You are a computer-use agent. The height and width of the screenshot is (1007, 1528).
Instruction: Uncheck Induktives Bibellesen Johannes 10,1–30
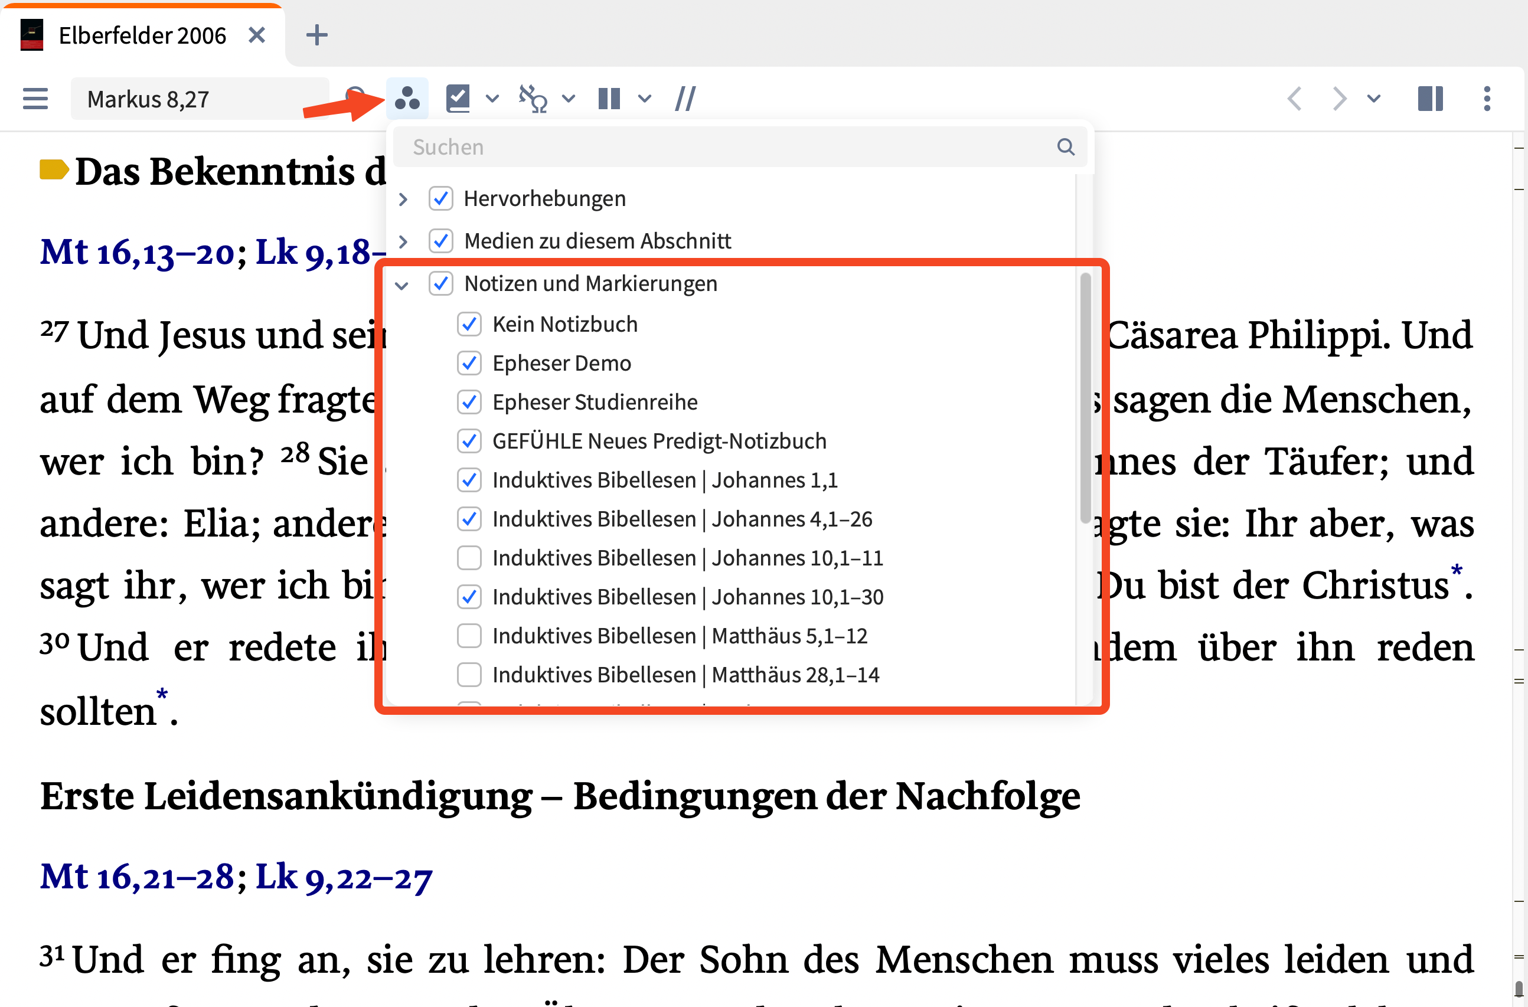coord(469,597)
